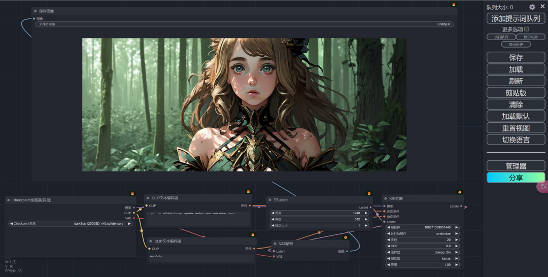Decrease 降噪 with left arrow
The width and height of the screenshot is (548, 277).
click(x=388, y=265)
